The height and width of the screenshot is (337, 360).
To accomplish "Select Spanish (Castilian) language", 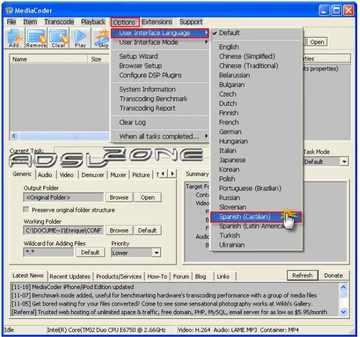I will (256, 216).
